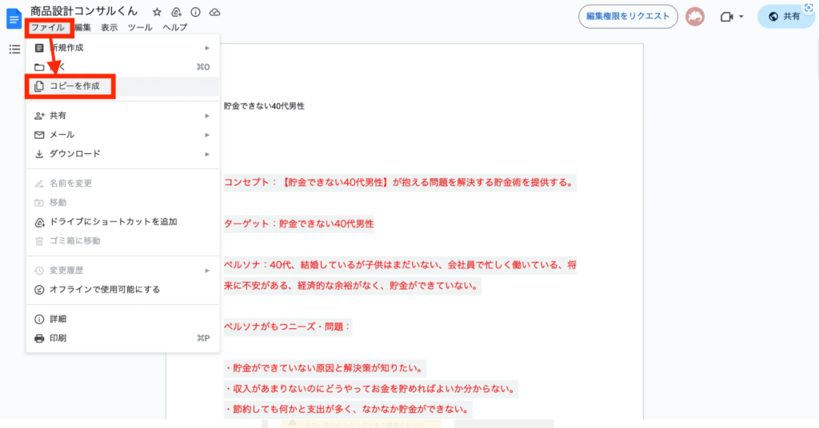Click 名前を変更 menu entry
819x428 pixels.
click(122, 184)
